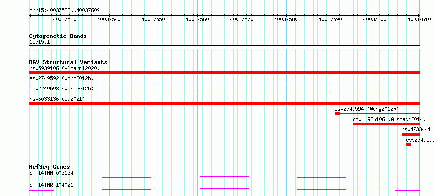Click ruler position 40037610

(x=419, y=19)
